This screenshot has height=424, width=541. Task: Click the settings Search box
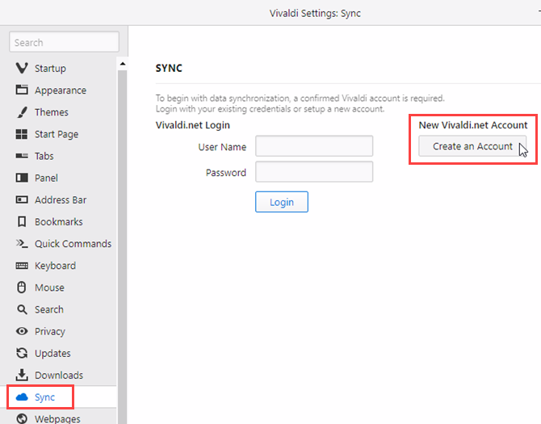pos(64,42)
